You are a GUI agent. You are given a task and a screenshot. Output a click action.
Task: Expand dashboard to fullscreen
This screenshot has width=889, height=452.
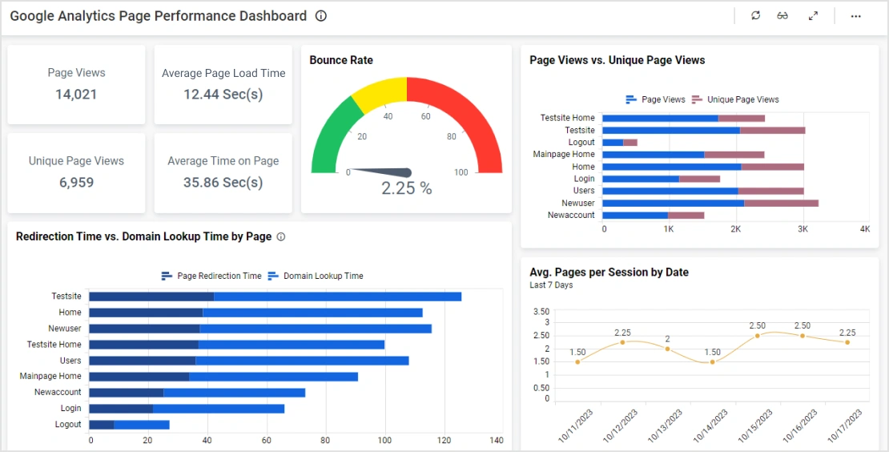pos(813,16)
